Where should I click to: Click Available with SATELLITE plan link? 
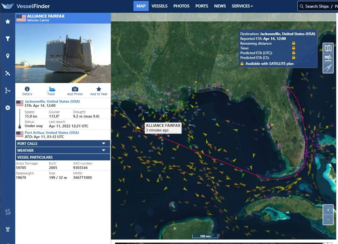pos(269,64)
